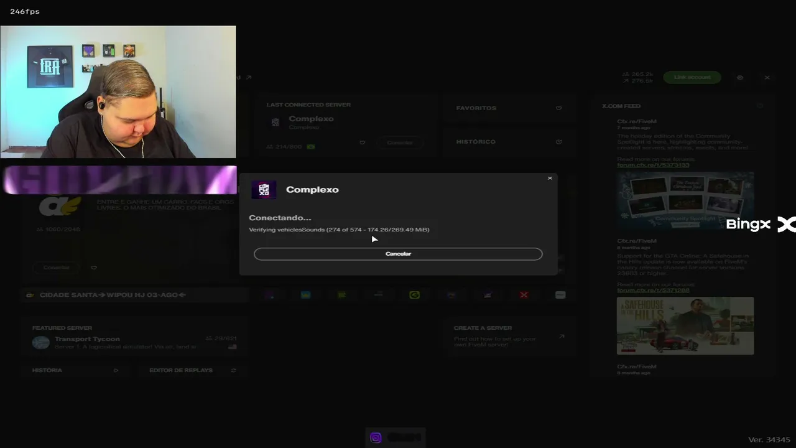Click the heart icon in the Favoritos row
Image resolution: width=796 pixels, height=448 pixels.
point(558,108)
